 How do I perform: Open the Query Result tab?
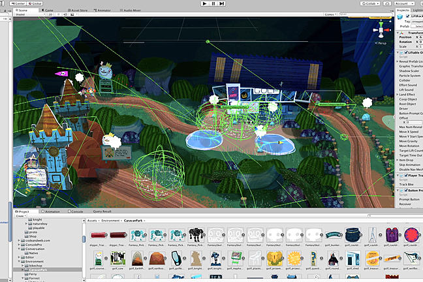[x=102, y=211]
